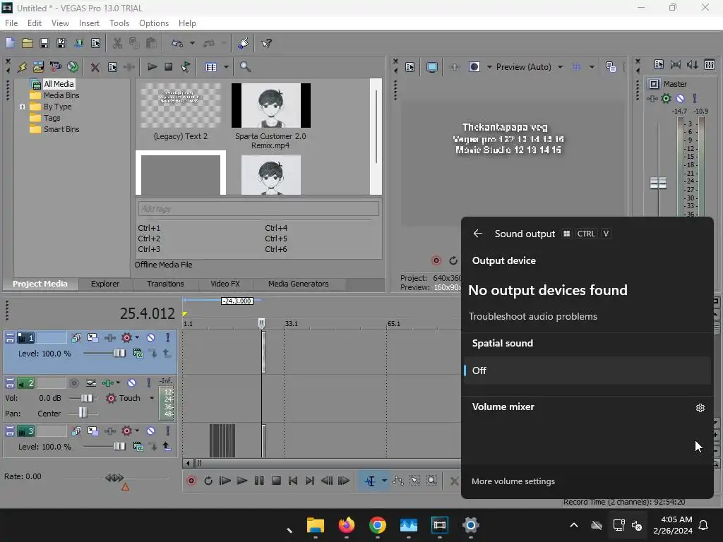Click Troubleshoot audio problems link

point(532,317)
